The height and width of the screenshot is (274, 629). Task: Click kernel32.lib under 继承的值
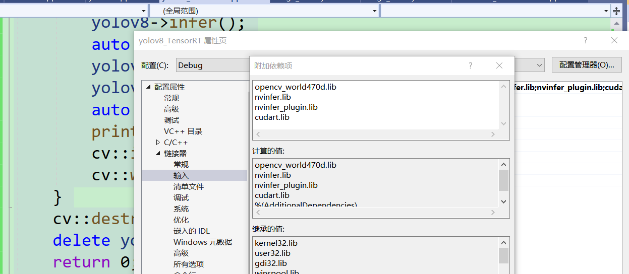click(x=276, y=243)
